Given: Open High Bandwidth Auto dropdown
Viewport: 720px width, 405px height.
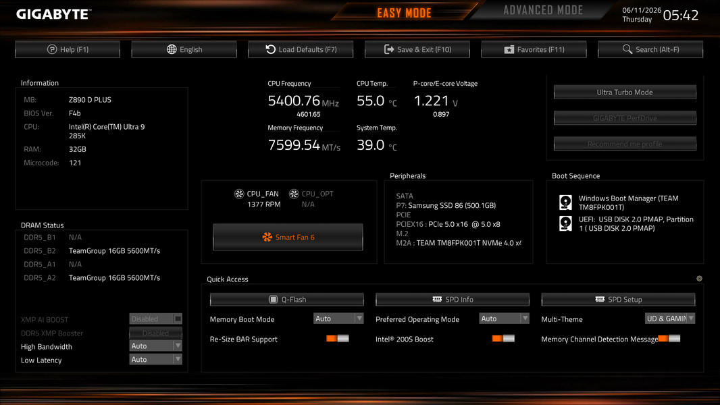Looking at the screenshot, I should click(x=155, y=346).
